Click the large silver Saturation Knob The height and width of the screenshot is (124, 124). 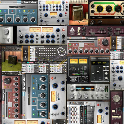tap(6, 32)
